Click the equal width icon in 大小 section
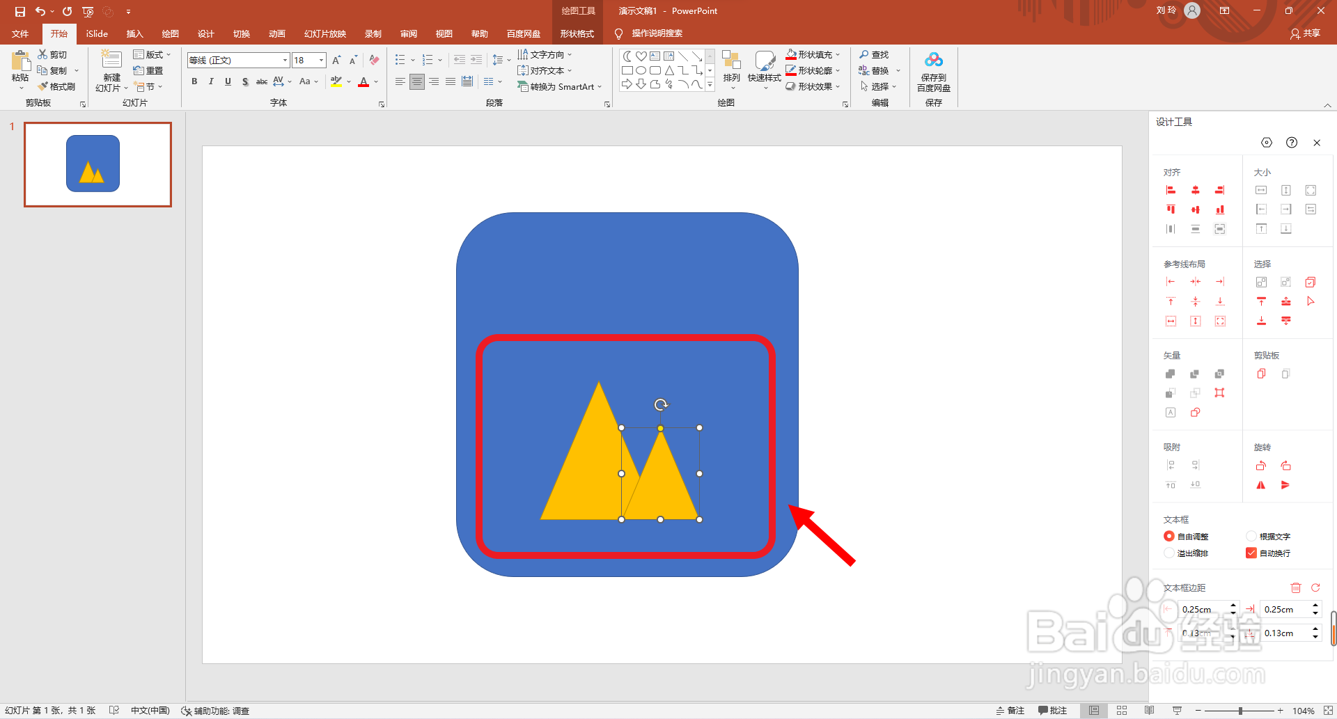 click(1261, 190)
